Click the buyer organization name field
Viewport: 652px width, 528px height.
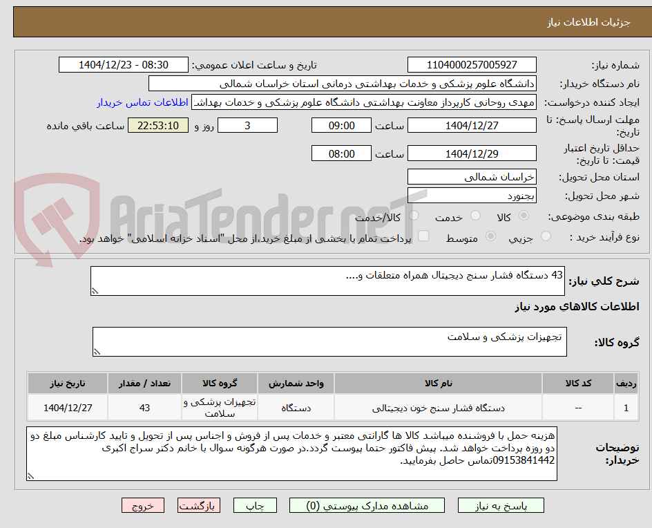click(x=342, y=84)
